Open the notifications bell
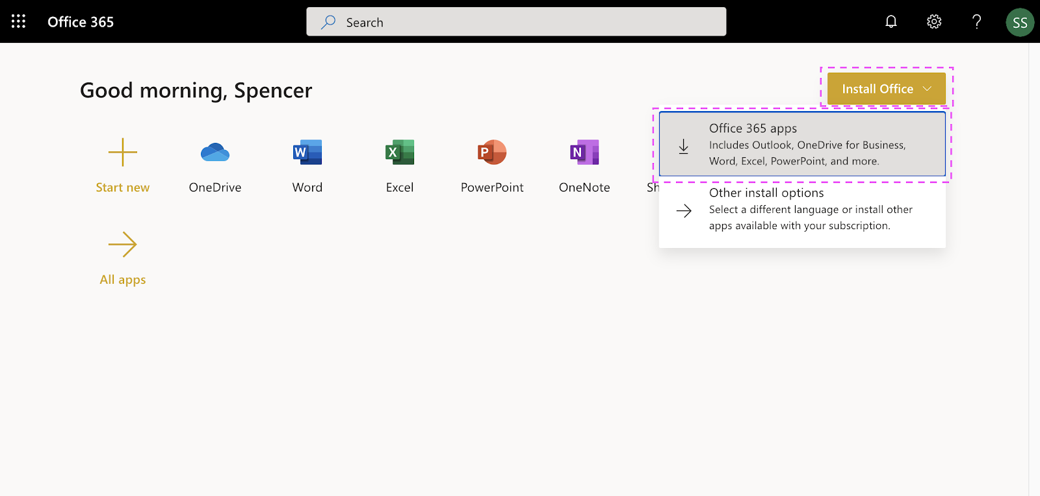Image resolution: width=1040 pixels, height=496 pixels. pyautogui.click(x=891, y=21)
